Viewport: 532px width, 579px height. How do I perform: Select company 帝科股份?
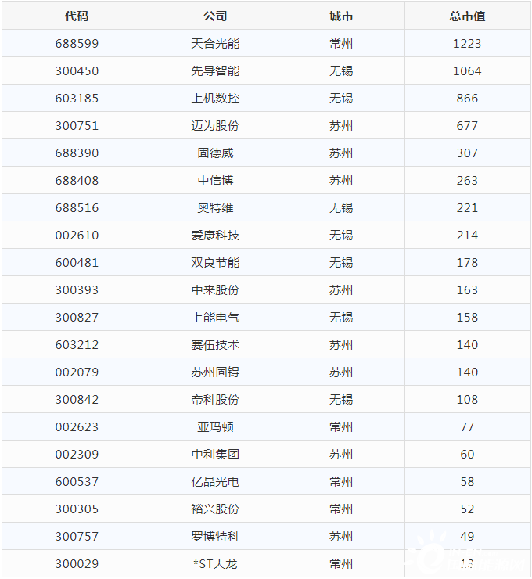[216, 399]
